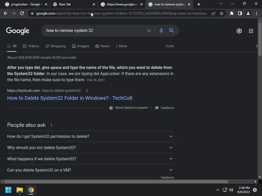Click Feedback under People also ask
The image size is (262, 196).
pyautogui.click(x=167, y=178)
